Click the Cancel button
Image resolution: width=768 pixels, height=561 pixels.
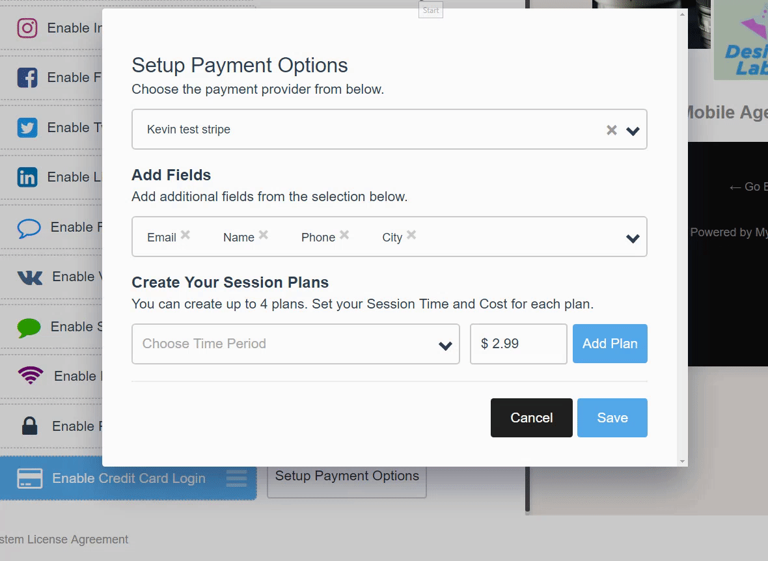point(532,418)
